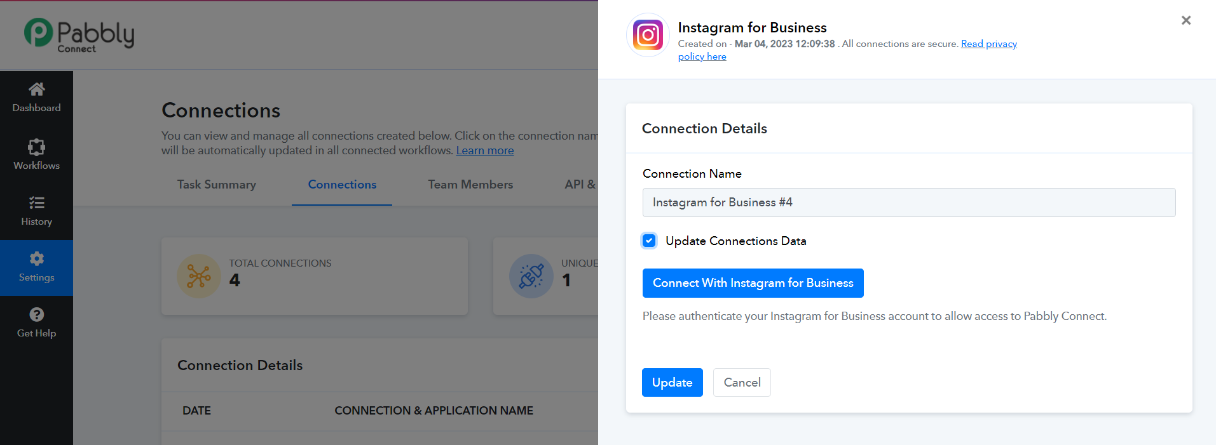Follow the Learn more link
Image resolution: width=1216 pixels, height=445 pixels.
485,150
